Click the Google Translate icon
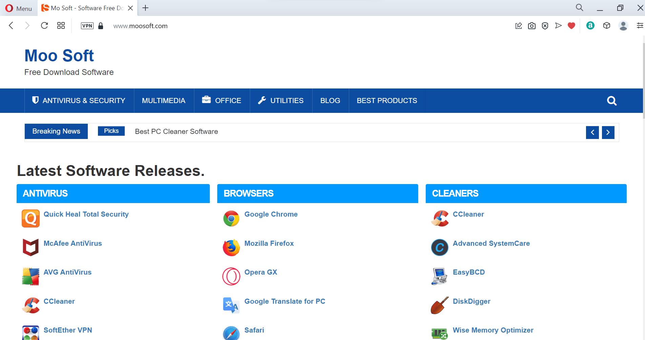Image resolution: width=645 pixels, height=340 pixels. point(231,305)
